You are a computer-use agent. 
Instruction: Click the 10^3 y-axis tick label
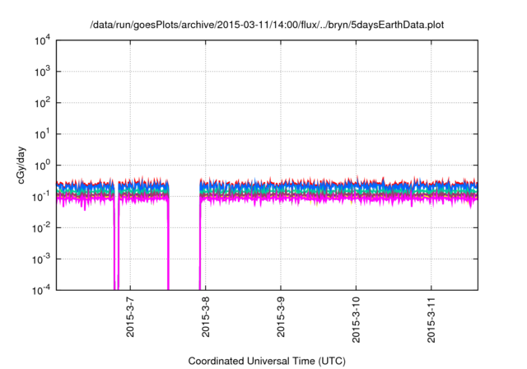[x=43, y=72]
